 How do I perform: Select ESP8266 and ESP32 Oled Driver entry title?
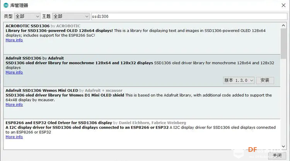(59, 123)
